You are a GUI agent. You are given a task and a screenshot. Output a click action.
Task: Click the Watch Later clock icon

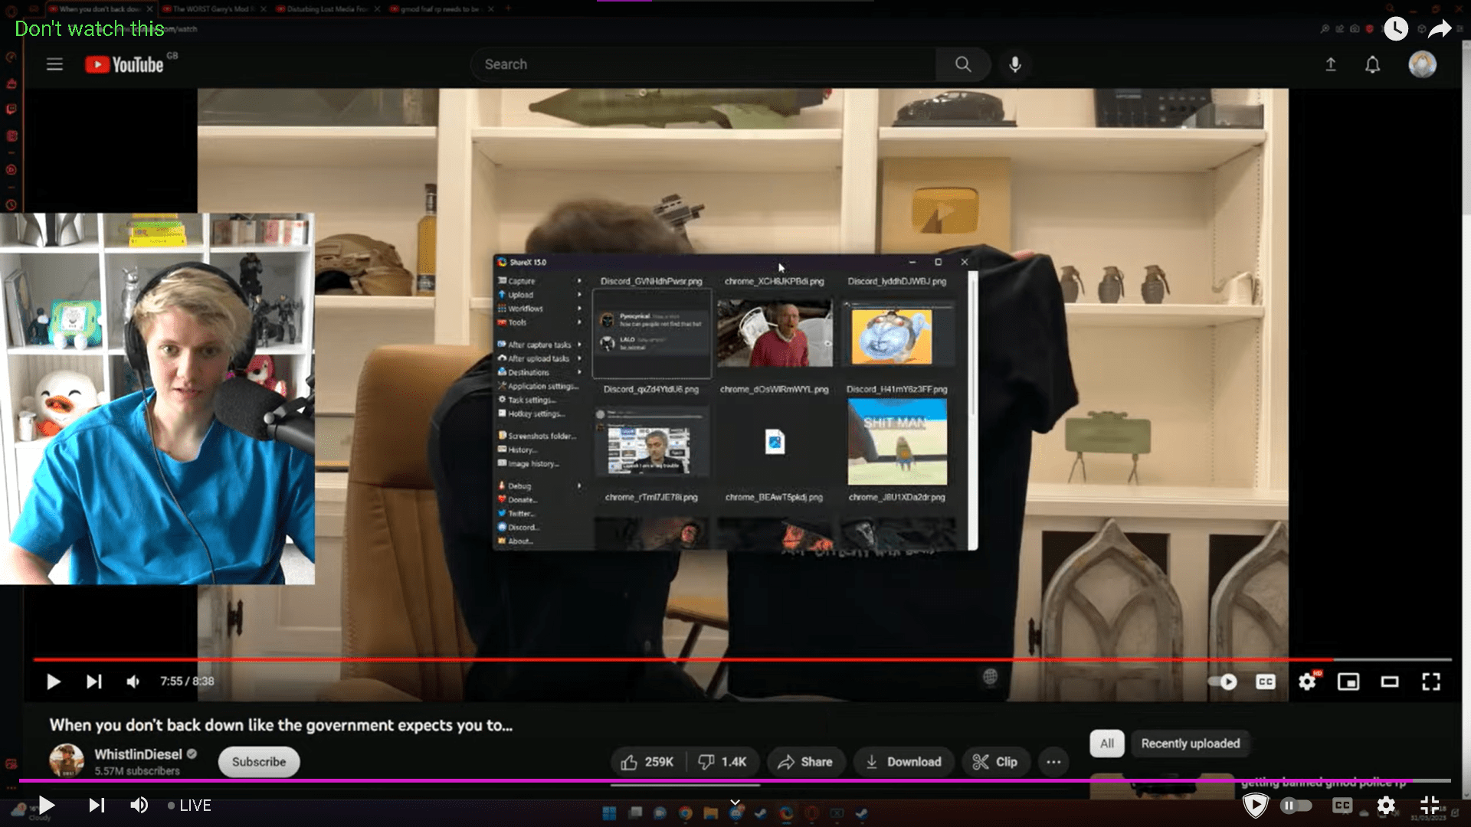[x=1395, y=29]
